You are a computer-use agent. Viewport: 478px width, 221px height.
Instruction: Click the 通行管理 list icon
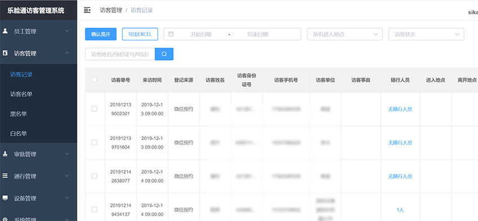point(5,176)
